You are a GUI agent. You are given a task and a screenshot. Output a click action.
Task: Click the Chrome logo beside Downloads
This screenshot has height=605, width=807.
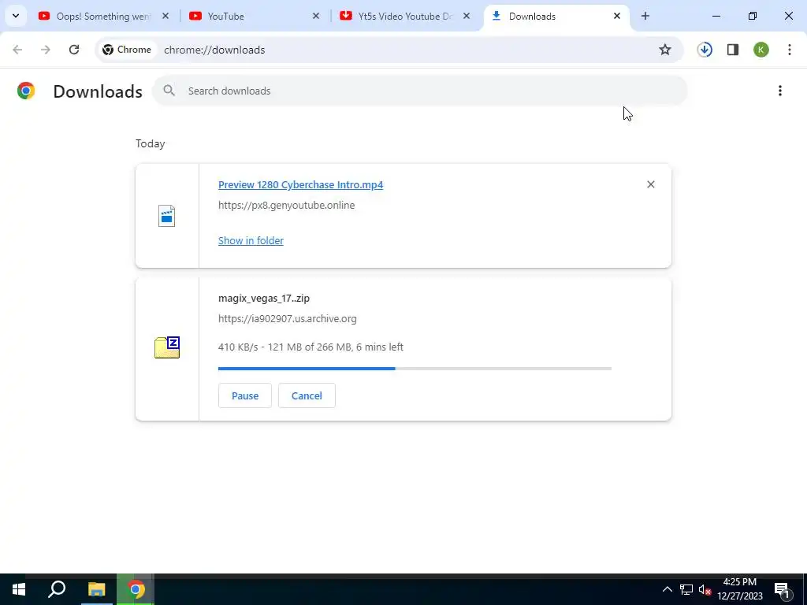tap(26, 91)
